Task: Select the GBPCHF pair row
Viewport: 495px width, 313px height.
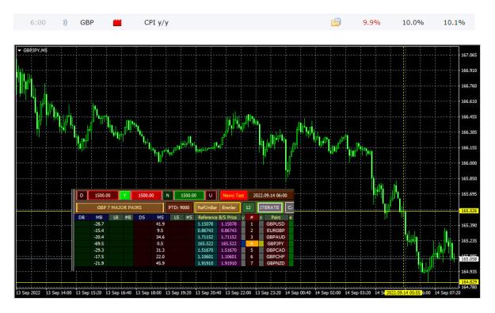Action: click(x=276, y=257)
